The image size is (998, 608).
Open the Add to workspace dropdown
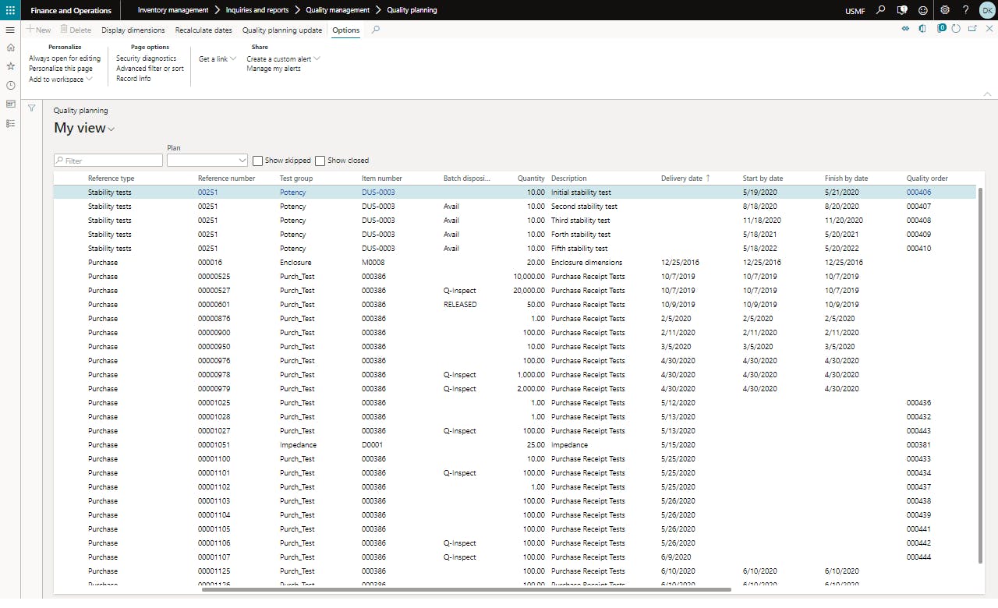[60, 80]
